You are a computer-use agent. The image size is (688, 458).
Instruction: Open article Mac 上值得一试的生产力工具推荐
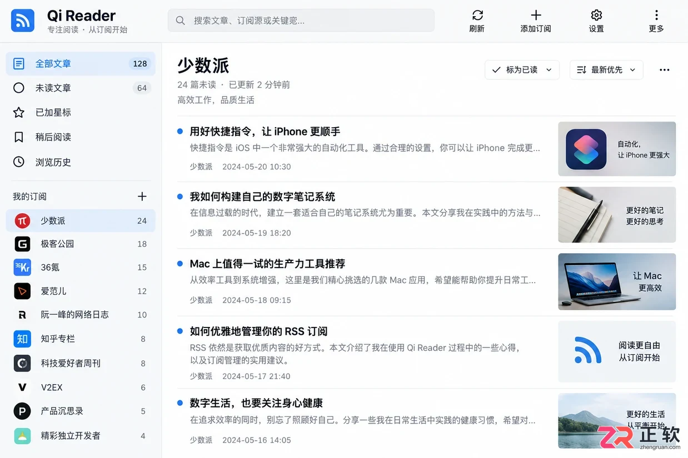pos(267,264)
